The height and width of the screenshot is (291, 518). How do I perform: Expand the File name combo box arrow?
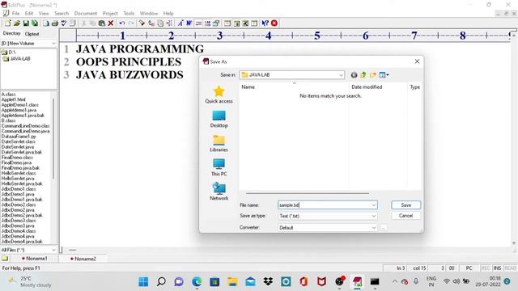tap(374, 205)
